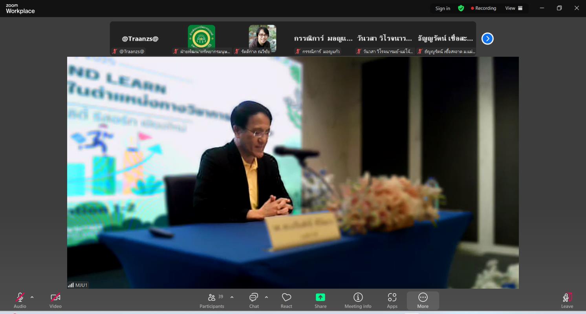Expand the audio settings arrow
The height and width of the screenshot is (314, 586).
32,297
